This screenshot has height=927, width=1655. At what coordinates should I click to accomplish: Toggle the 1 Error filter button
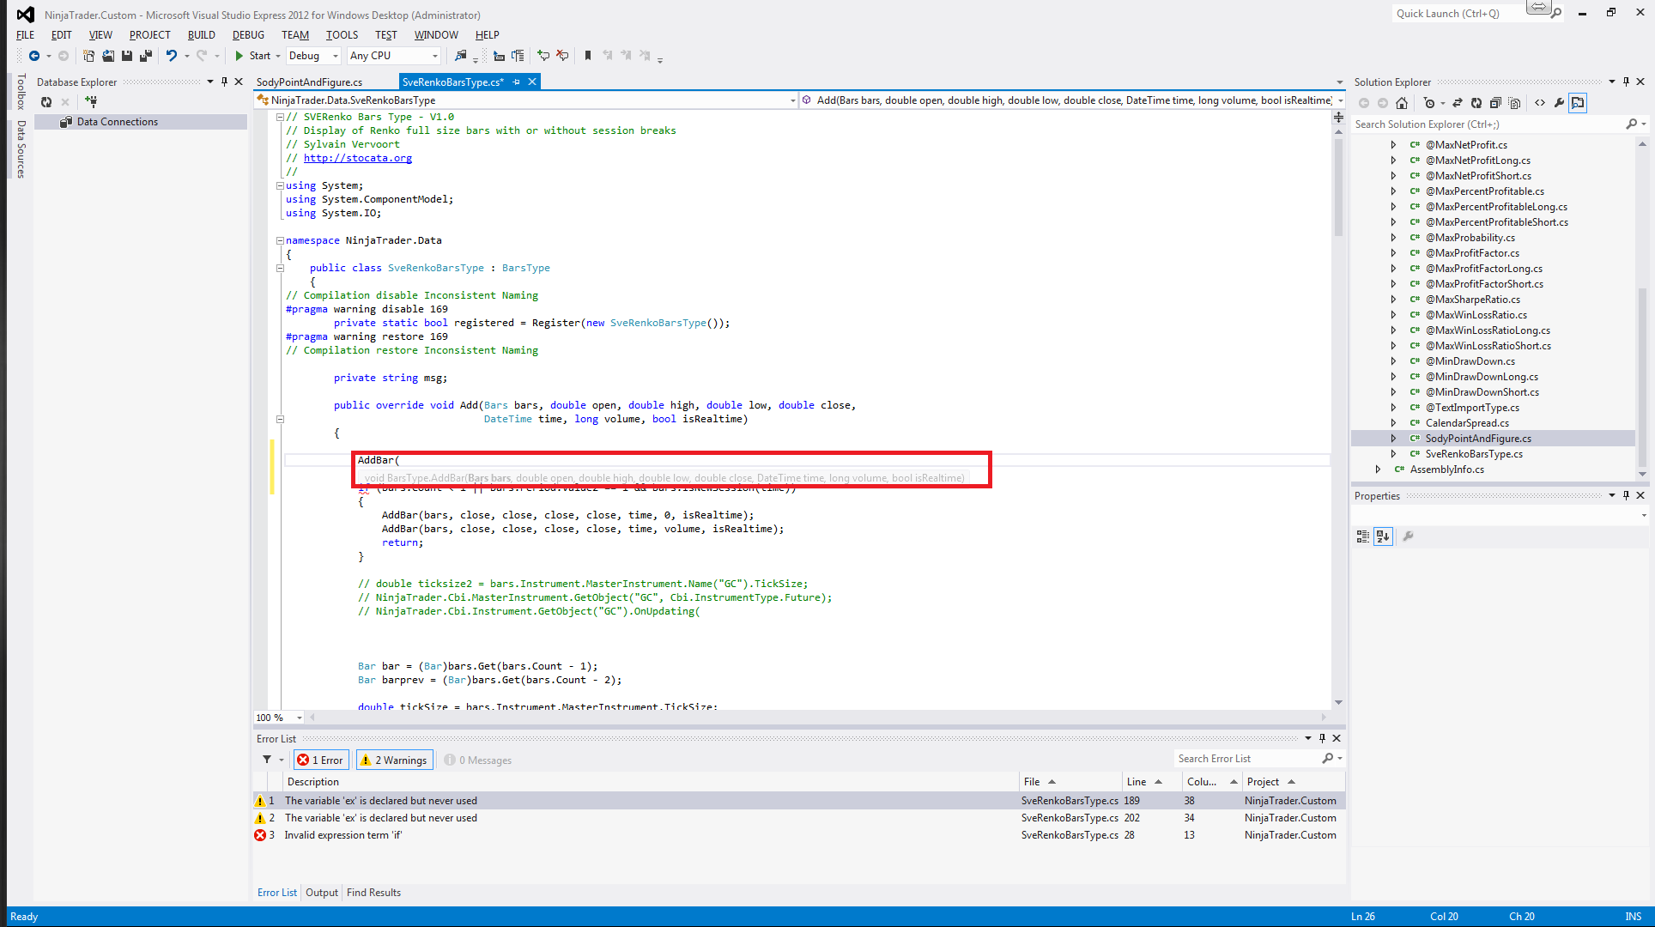(x=321, y=760)
